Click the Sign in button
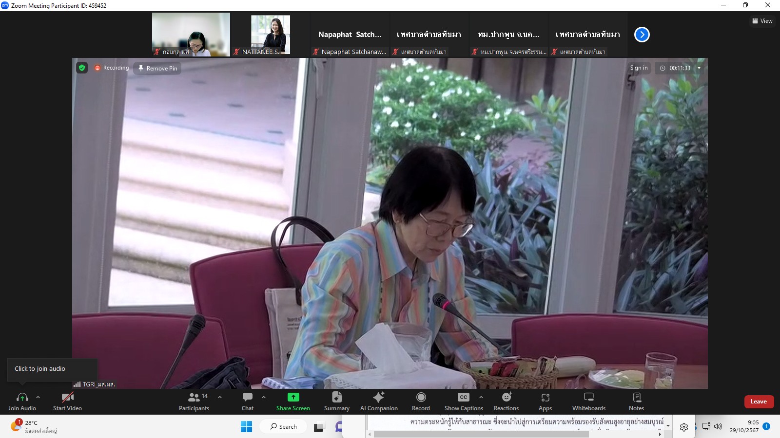Image resolution: width=780 pixels, height=438 pixels. (639, 68)
